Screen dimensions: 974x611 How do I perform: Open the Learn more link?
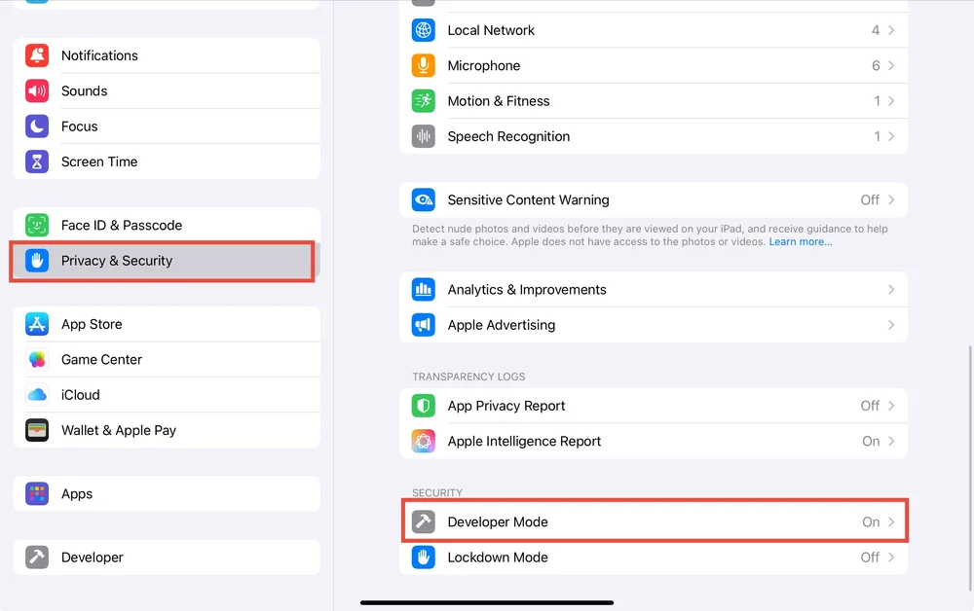pyautogui.click(x=800, y=242)
